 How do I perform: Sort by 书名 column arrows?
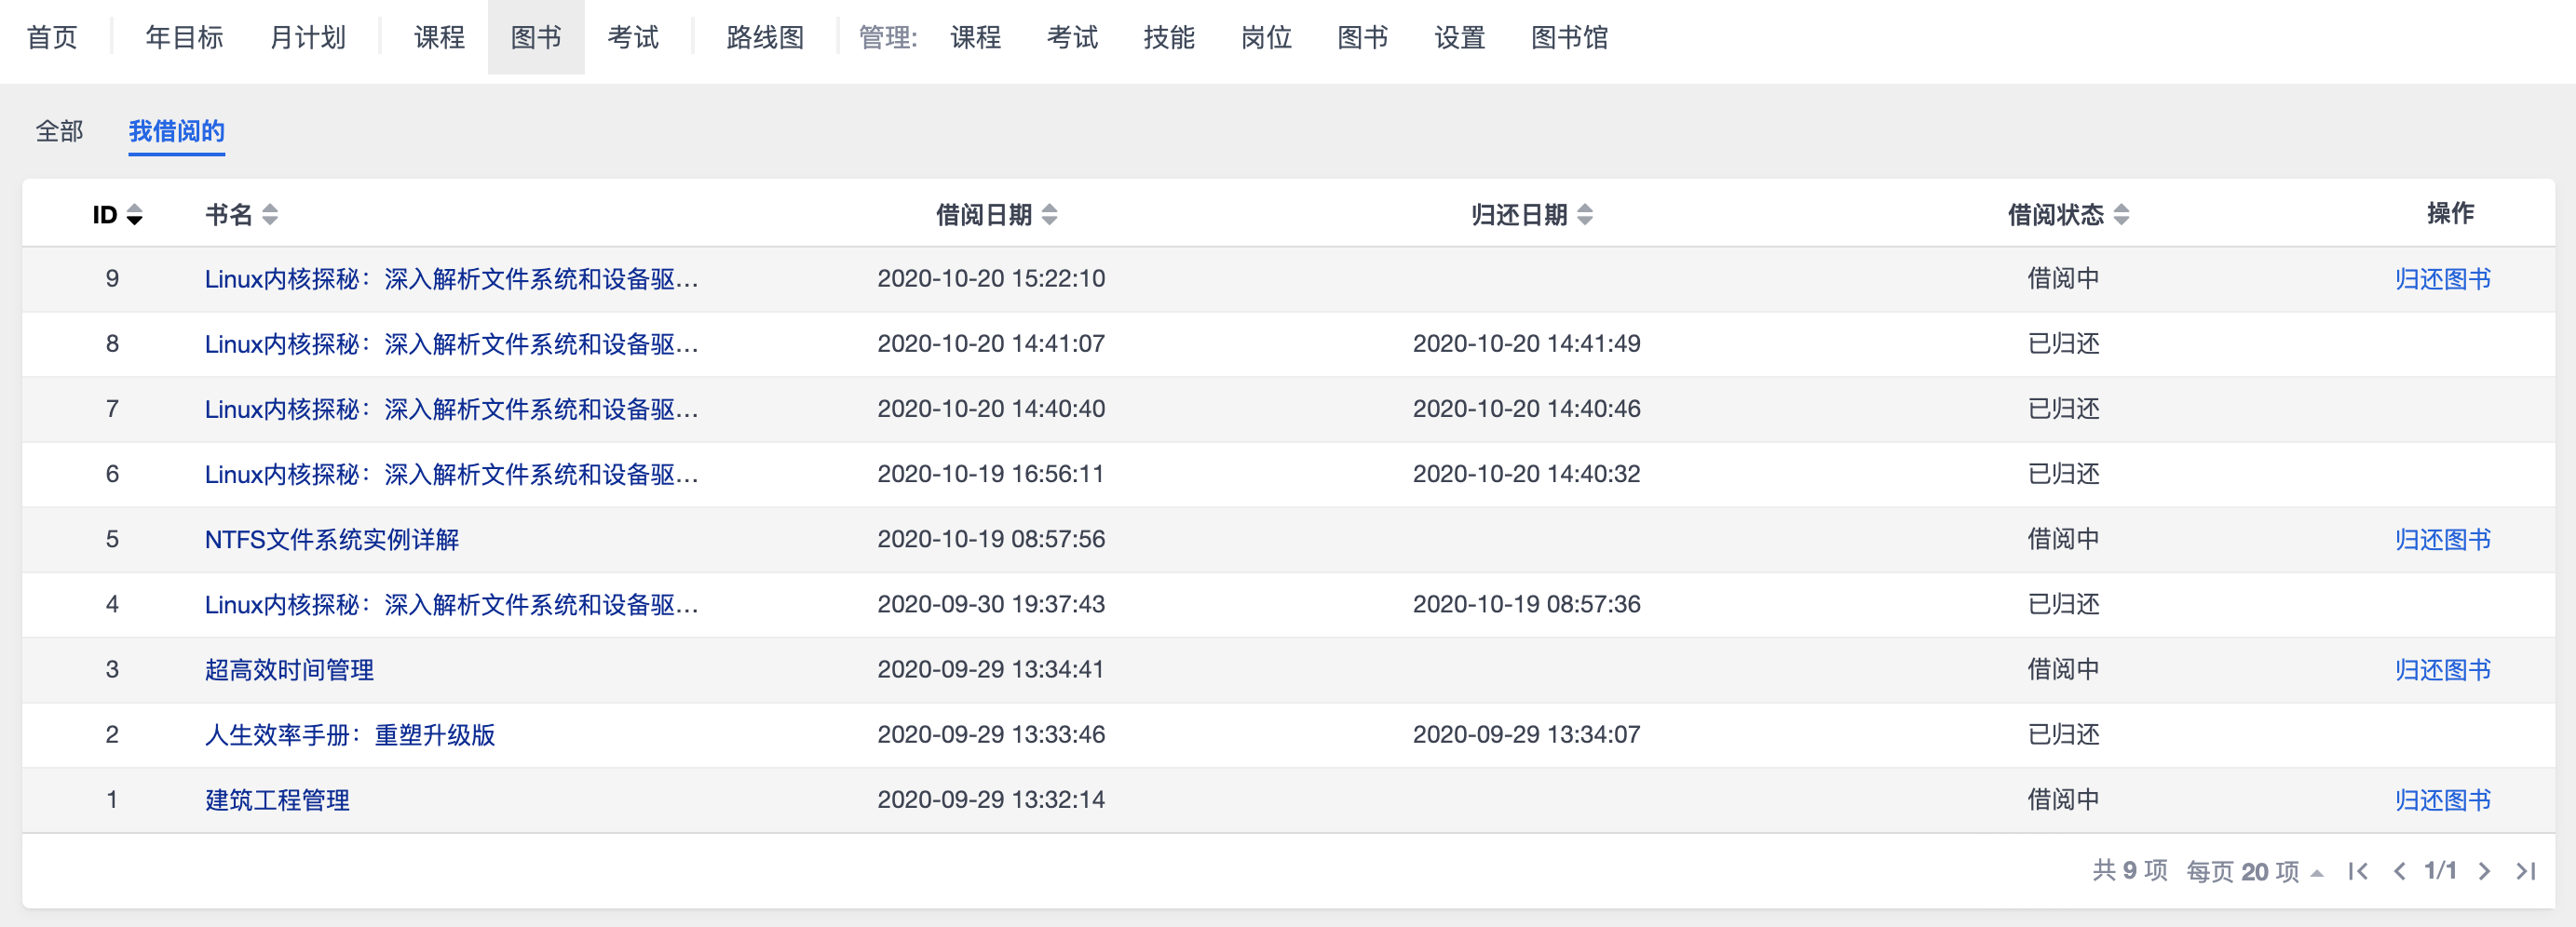point(270,215)
